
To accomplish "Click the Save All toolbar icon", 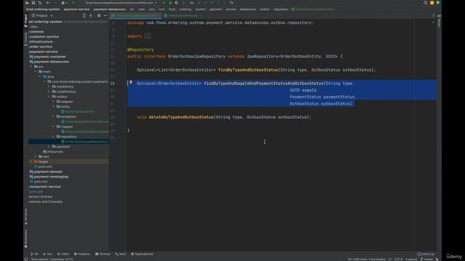I will (x=33, y=3).
